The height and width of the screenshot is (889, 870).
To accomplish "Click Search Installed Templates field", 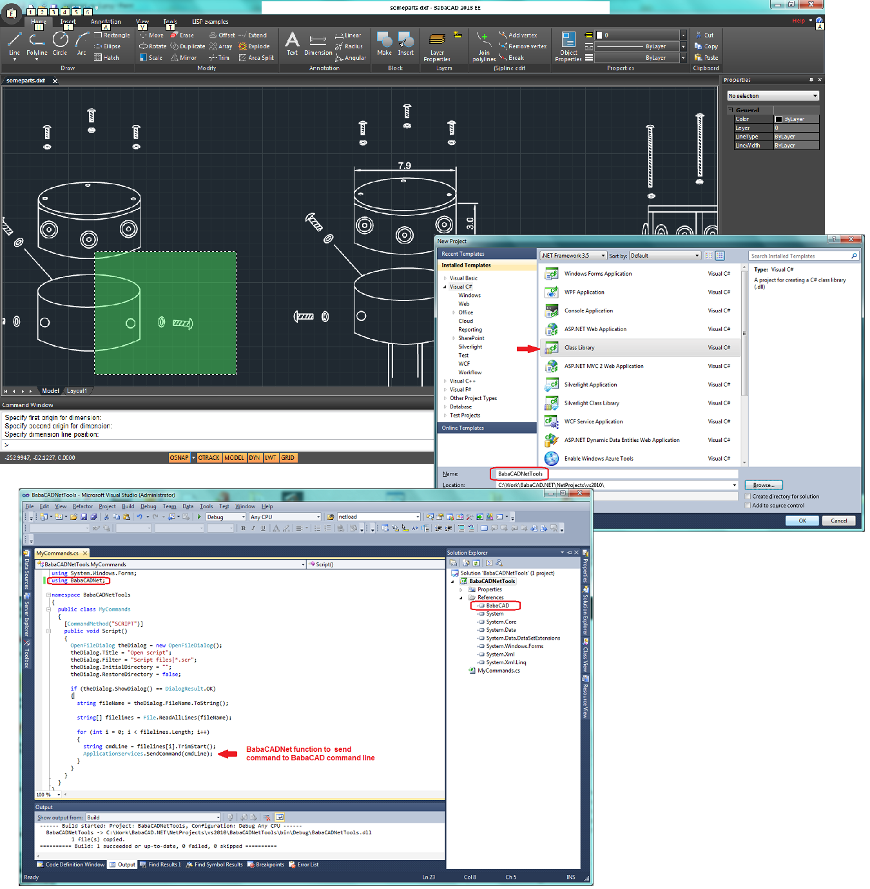I will pos(804,256).
